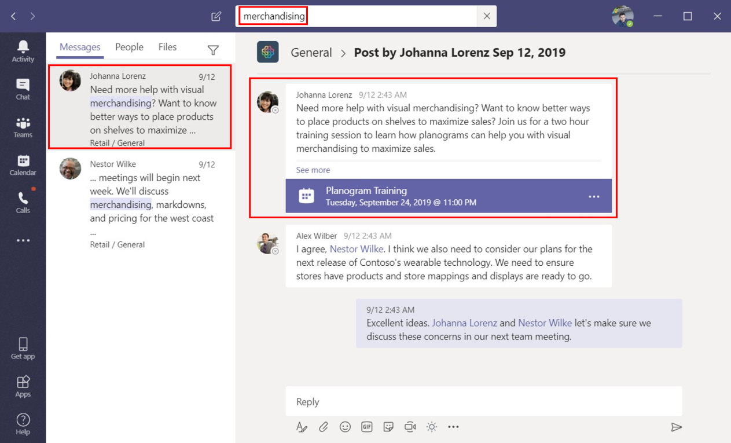The width and height of the screenshot is (731, 443).
Task: Expand post with See more
Action: 313,170
